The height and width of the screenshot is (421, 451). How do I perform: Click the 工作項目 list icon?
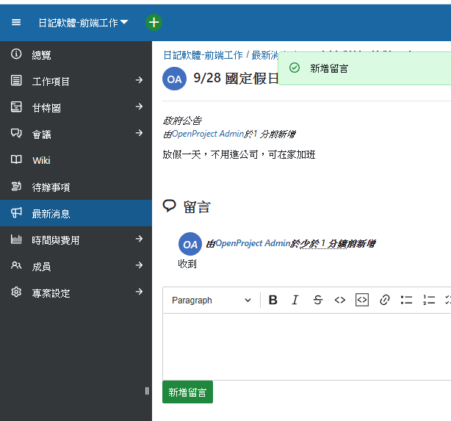16,80
